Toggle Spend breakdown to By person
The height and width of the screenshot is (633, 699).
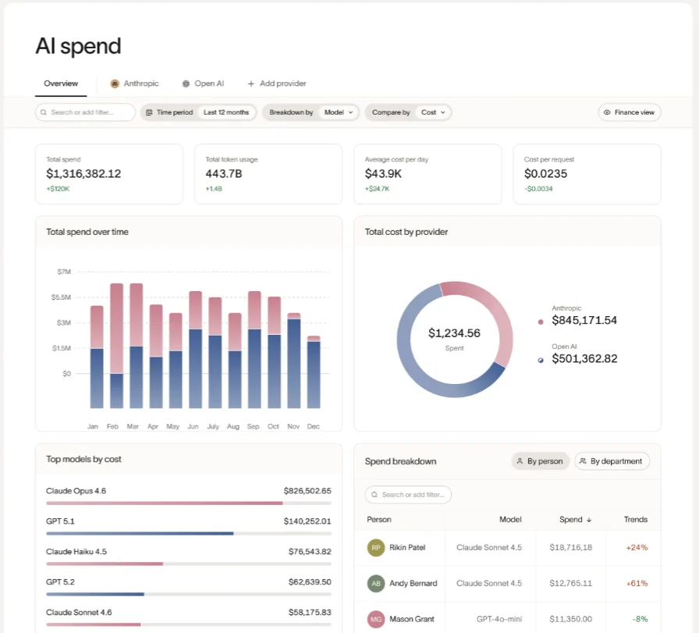(x=541, y=461)
